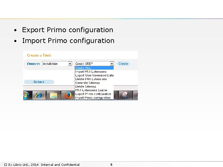Click the Create button
Image resolution: width=223 pixels, height=167 pixels.
click(x=123, y=64)
